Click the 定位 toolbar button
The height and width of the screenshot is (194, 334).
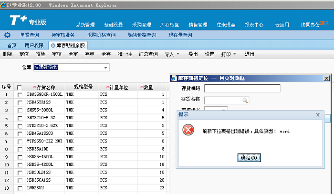pos(24,54)
